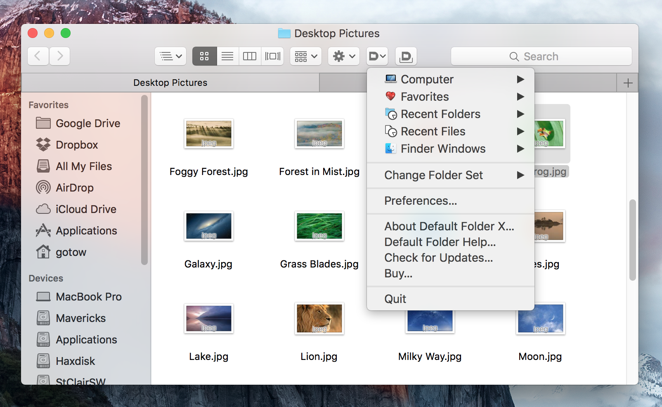The height and width of the screenshot is (407, 662).
Task: Click the iCloud Drive cloud icon
Action: pyautogui.click(x=43, y=209)
